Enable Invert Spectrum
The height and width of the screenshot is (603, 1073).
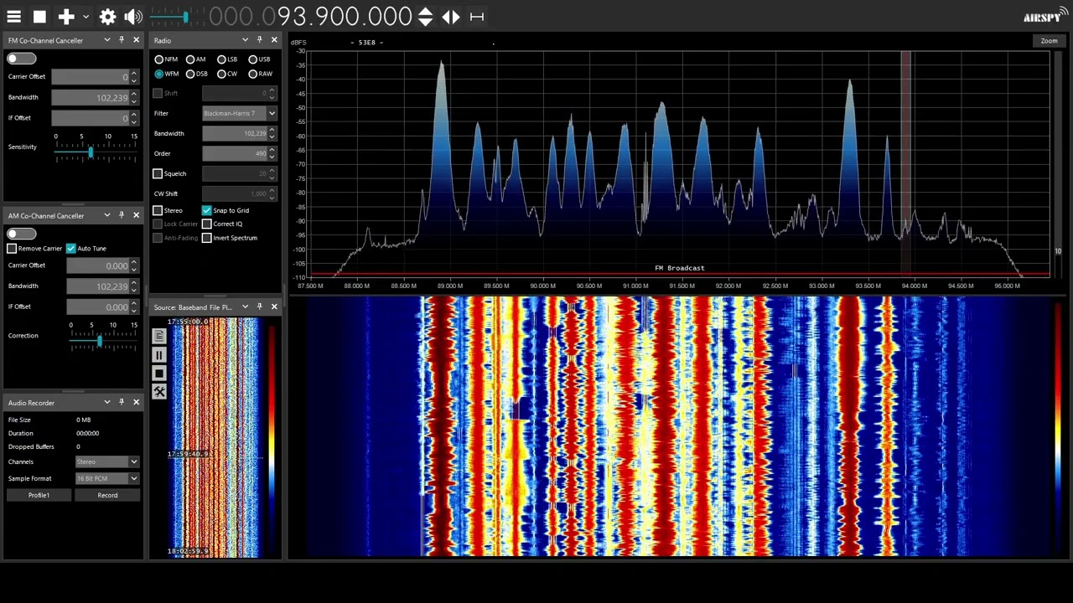click(206, 238)
